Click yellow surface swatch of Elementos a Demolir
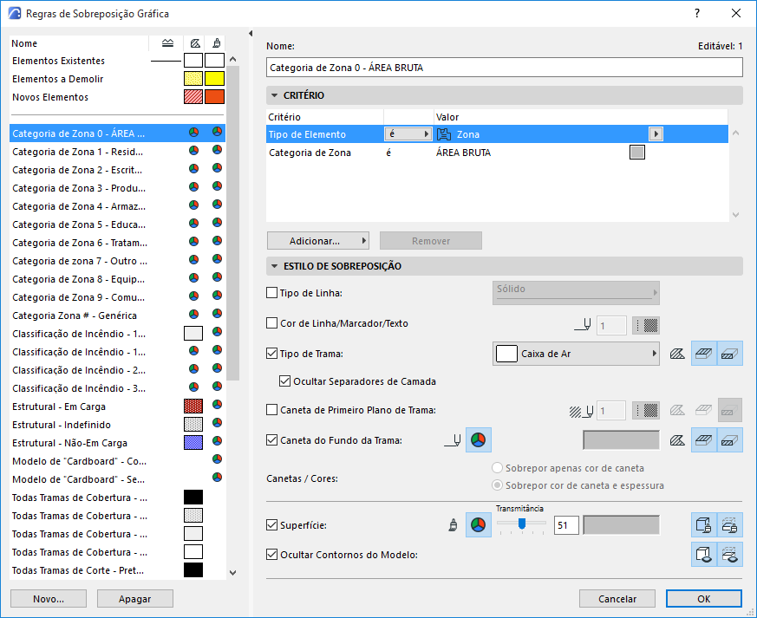 214,79
